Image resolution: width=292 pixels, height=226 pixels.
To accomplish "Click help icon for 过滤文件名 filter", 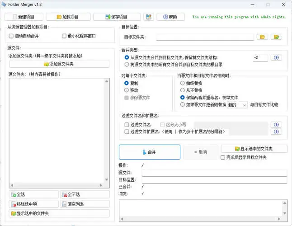I will (276, 124).
